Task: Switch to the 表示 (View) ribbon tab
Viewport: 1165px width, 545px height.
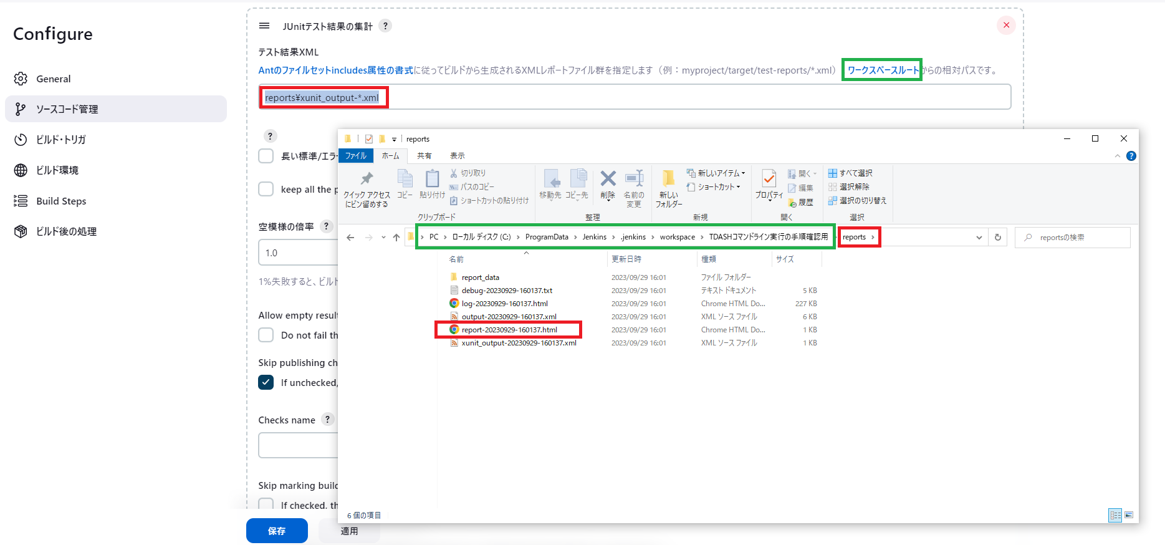Action: (x=457, y=156)
